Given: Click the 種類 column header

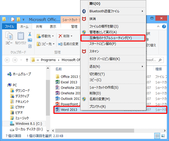Looking at the screenshot, I should [x=159, y=69].
